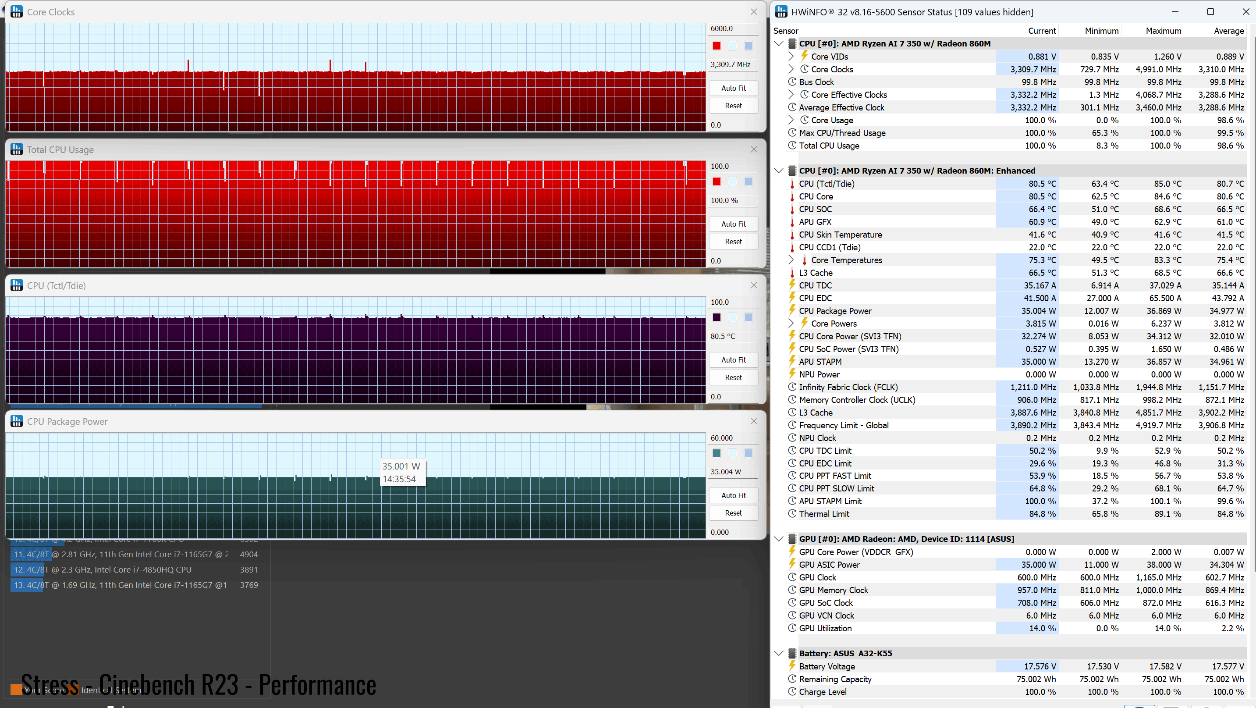Expand the Core Clocks sensor row
Viewport: 1256px width, 708px height.
791,69
